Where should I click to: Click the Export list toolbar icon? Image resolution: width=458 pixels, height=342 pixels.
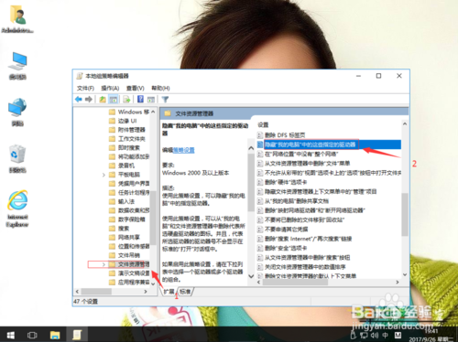point(126,100)
